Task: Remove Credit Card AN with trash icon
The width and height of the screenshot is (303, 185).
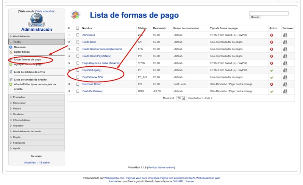Action: 285,42
